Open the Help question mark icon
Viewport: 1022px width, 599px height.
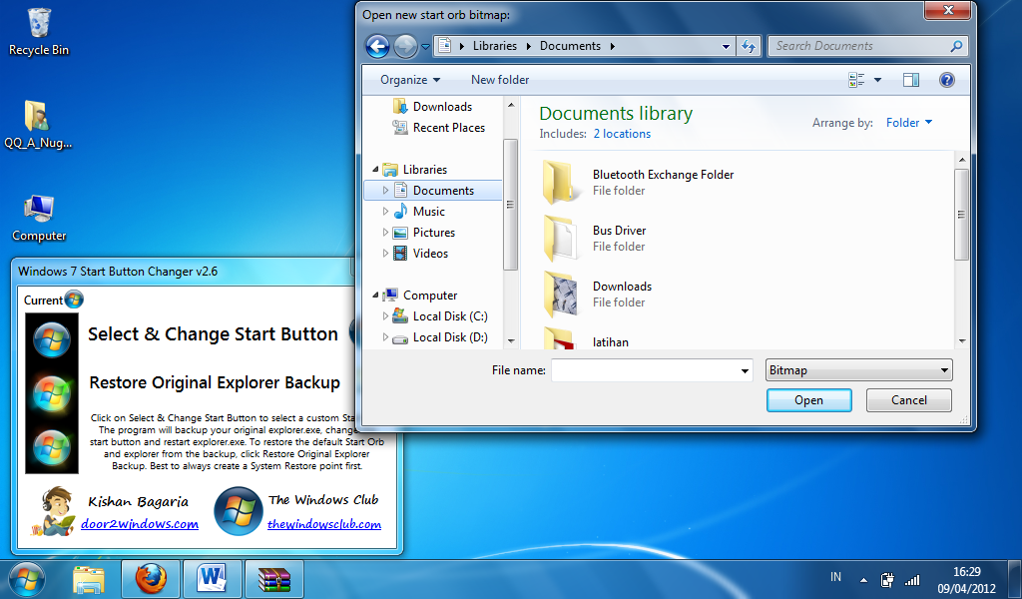(x=946, y=80)
